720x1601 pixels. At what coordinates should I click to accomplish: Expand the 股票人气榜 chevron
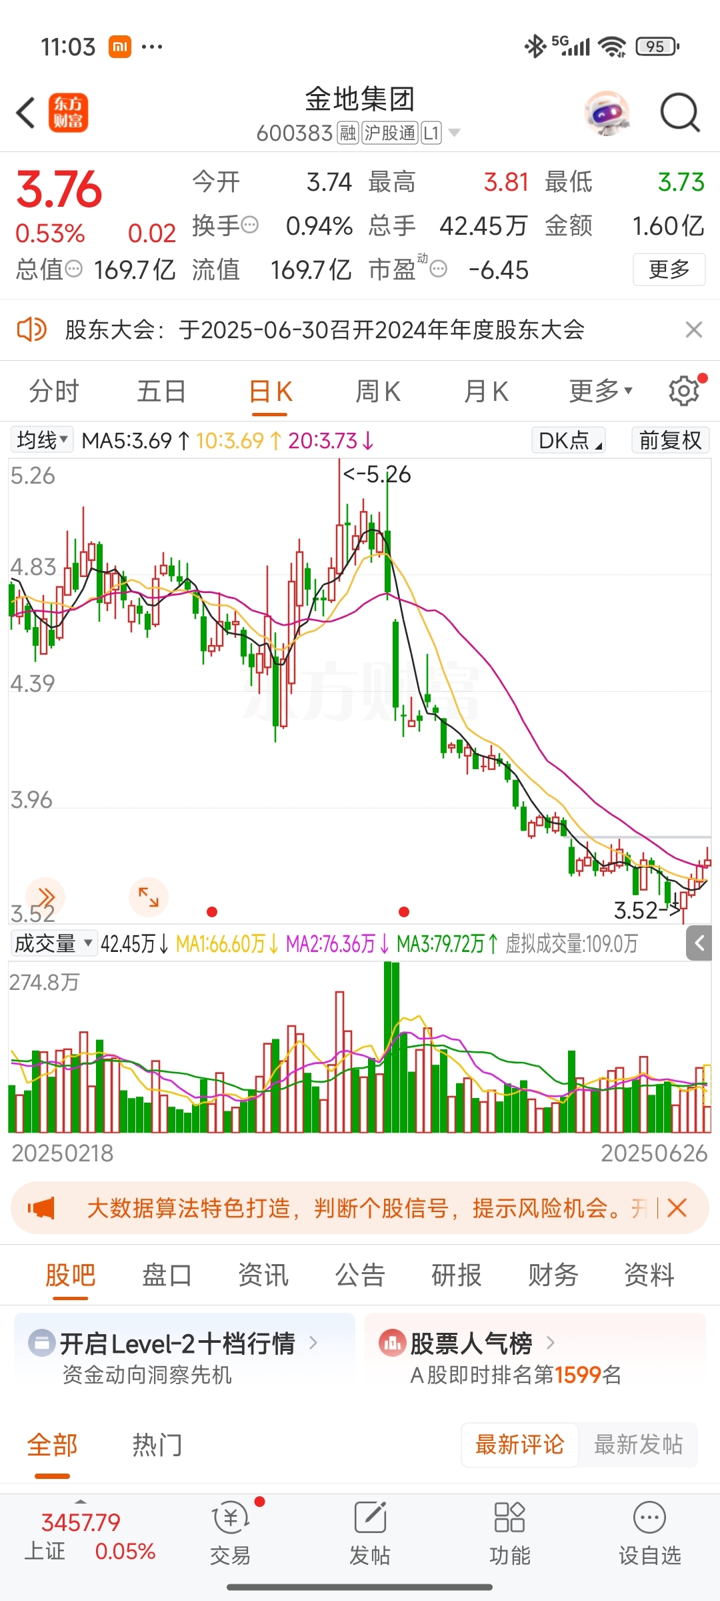pos(550,1342)
